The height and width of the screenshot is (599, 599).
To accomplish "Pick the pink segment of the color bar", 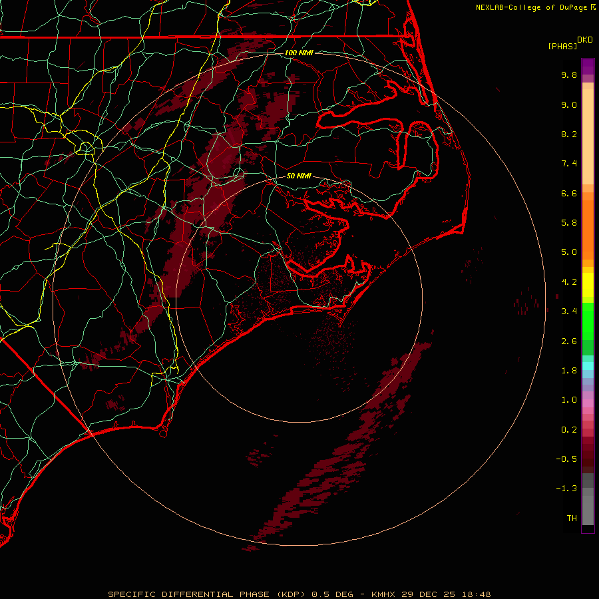I will 588,403.
